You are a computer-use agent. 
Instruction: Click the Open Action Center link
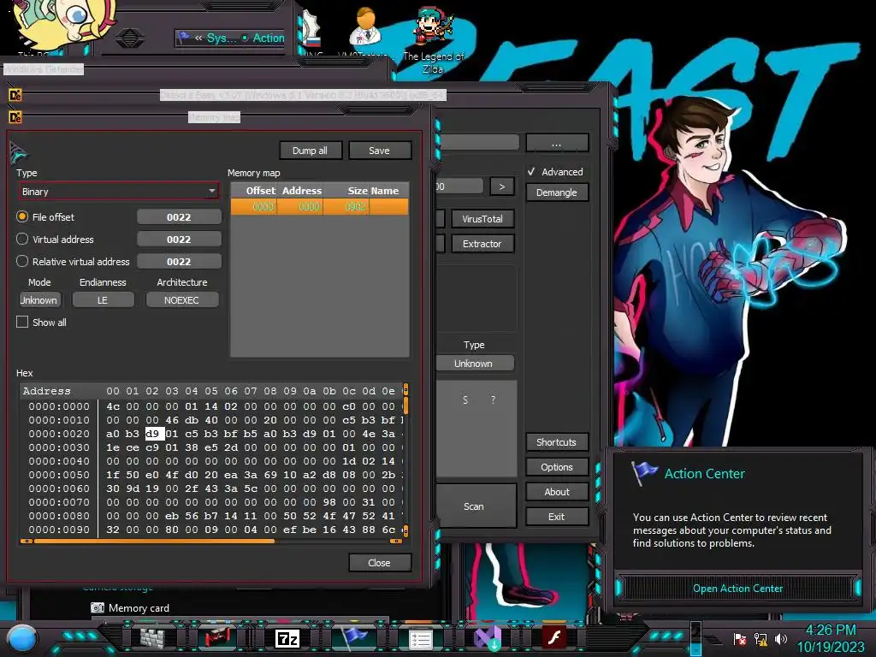737,589
